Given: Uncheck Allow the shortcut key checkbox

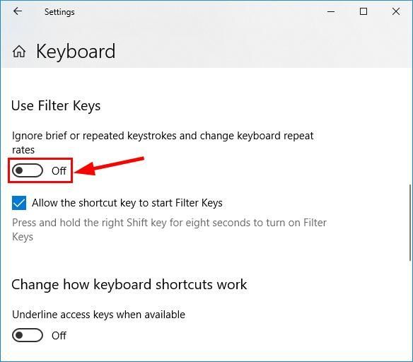Looking at the screenshot, I should (19, 203).
